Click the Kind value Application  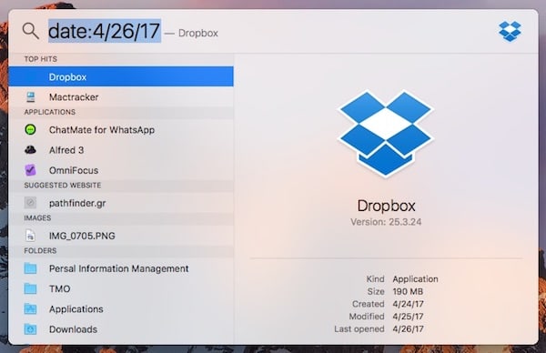(x=416, y=278)
